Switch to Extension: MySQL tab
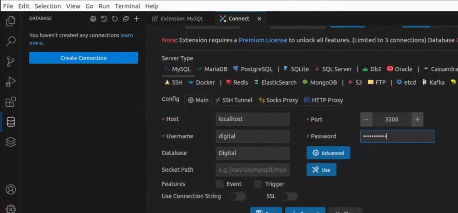Viewport: 458px width, 213px height. [178, 19]
